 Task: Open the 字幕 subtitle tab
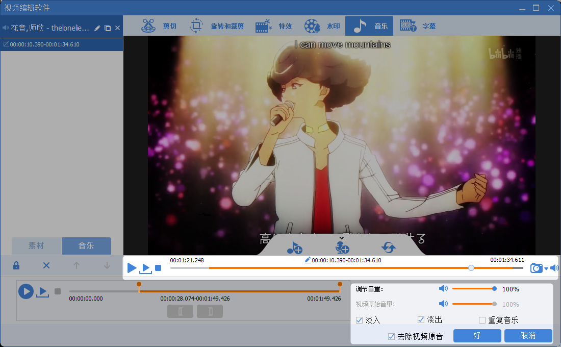[x=418, y=26]
